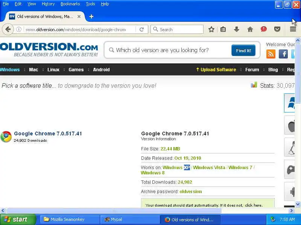Screen dimensions: 301x225
Task: Open the View menu
Action: 32,4
